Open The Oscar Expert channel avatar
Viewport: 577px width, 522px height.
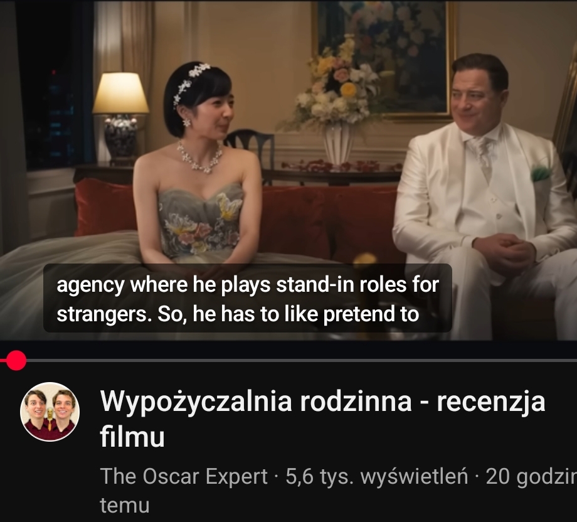(x=50, y=412)
